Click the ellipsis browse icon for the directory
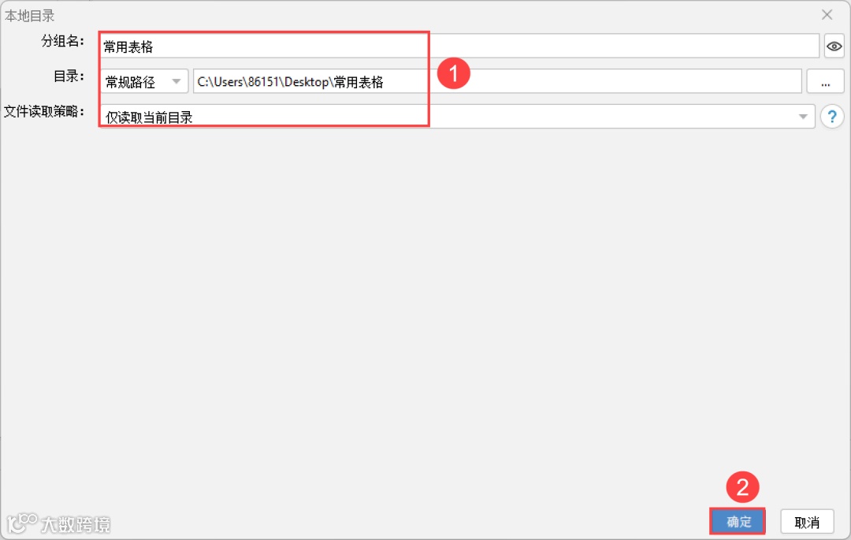The image size is (851, 540). (825, 80)
